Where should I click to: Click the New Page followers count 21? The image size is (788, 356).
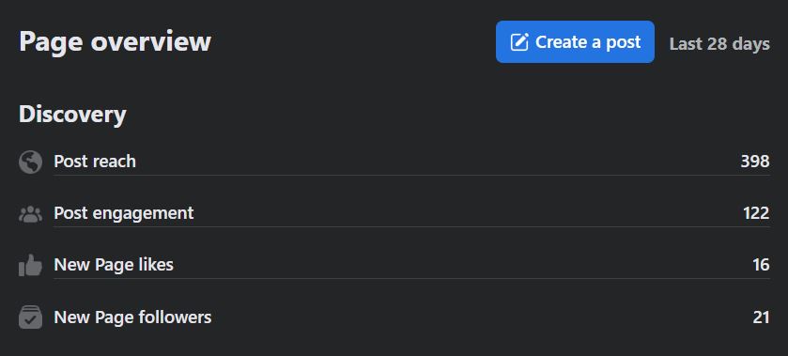761,317
